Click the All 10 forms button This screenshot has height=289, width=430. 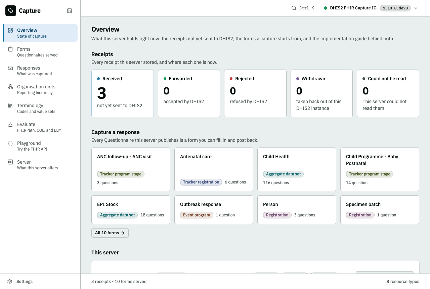(x=110, y=233)
